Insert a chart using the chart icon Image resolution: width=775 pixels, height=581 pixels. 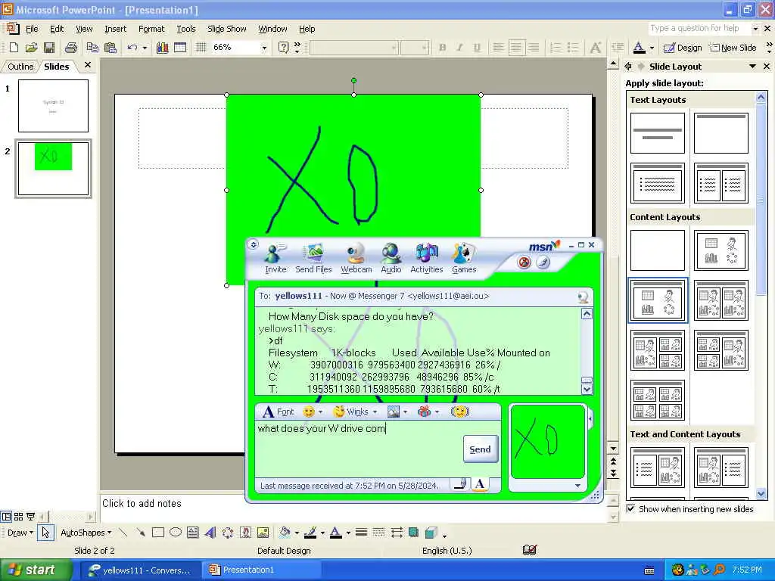coord(162,48)
